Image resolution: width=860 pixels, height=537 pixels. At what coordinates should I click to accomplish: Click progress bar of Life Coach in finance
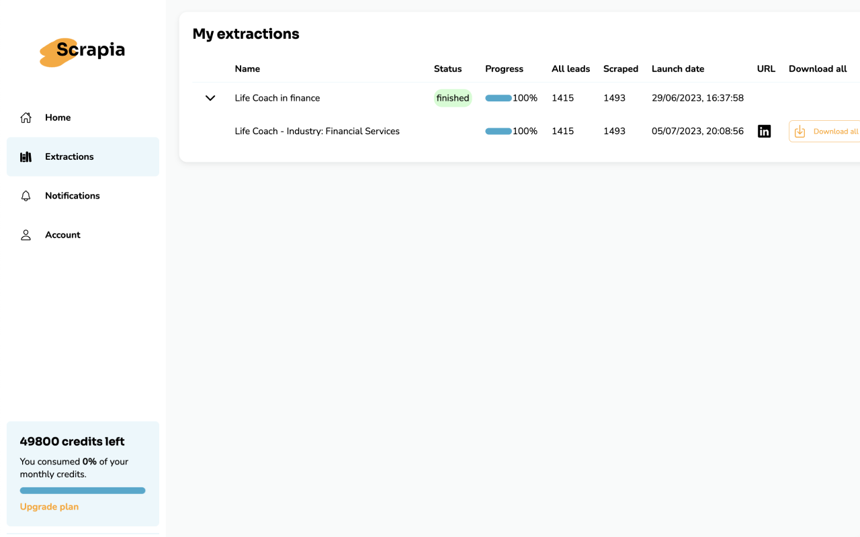point(499,98)
